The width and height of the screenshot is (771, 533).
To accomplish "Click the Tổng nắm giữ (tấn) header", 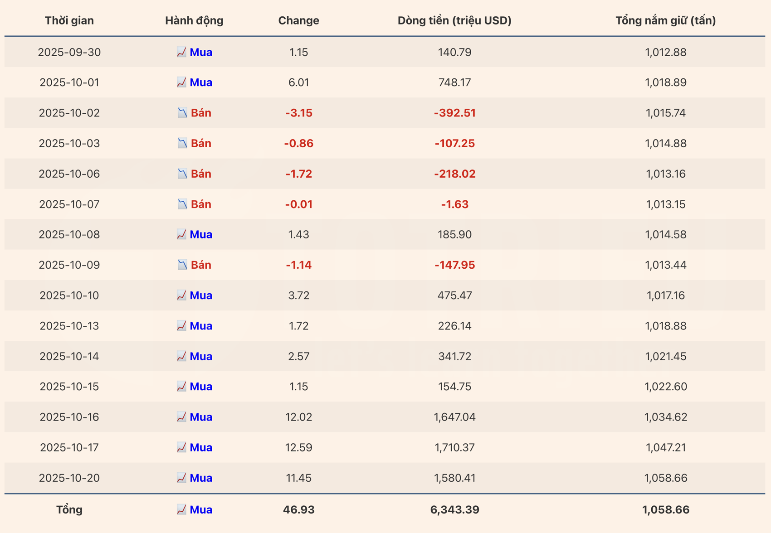I will click(665, 20).
